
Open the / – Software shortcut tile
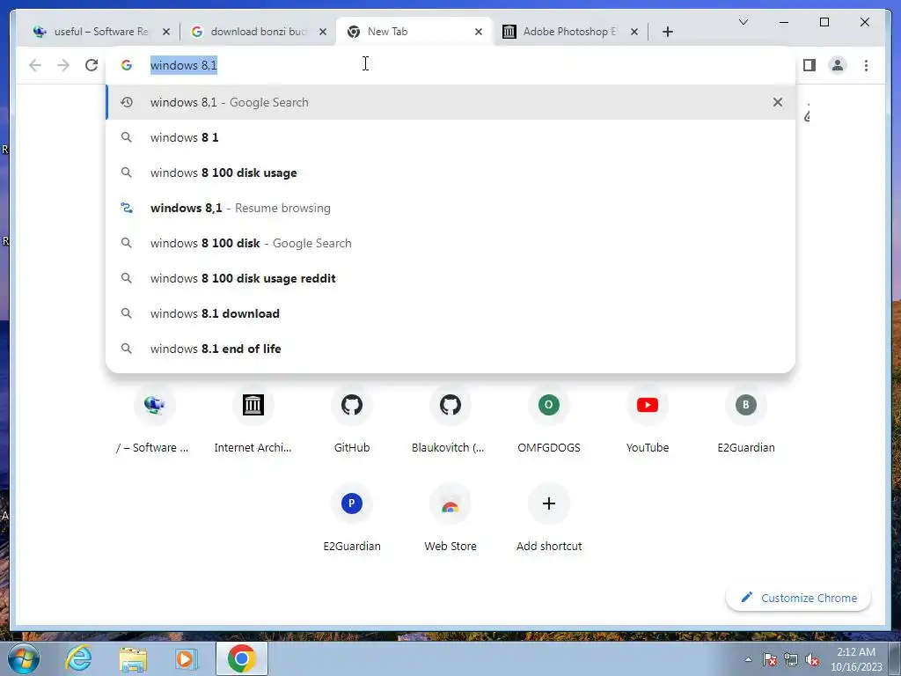[x=155, y=420]
